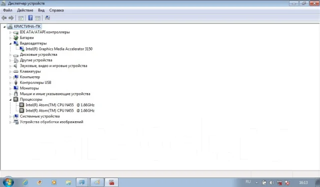Expand the Компьютер node arrow
The height and width of the screenshot is (187, 320).
[10, 77]
